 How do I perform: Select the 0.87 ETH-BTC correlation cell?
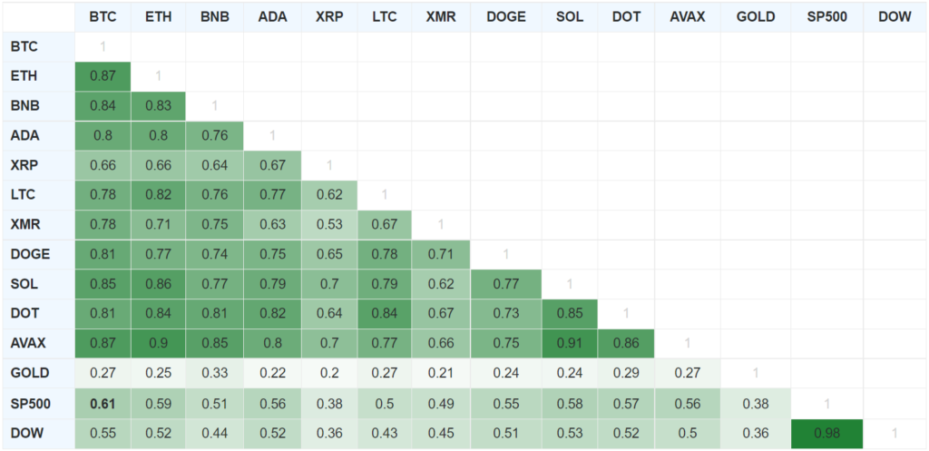click(x=103, y=76)
